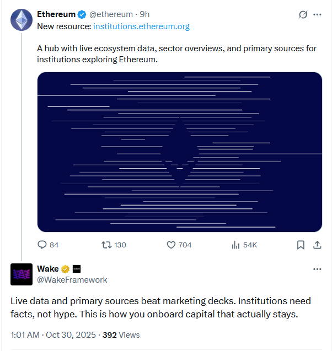Click the @ethereum handle
The height and width of the screenshot is (351, 332).
pos(111,15)
